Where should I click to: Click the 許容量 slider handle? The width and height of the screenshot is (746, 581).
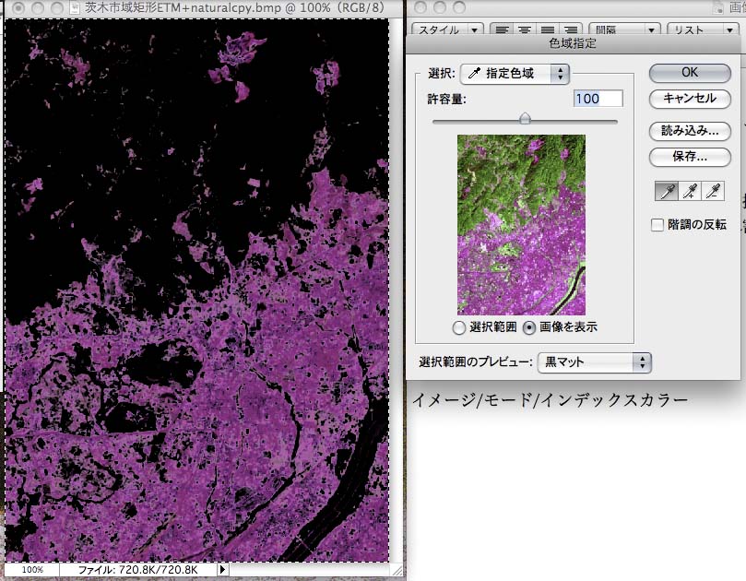click(525, 118)
